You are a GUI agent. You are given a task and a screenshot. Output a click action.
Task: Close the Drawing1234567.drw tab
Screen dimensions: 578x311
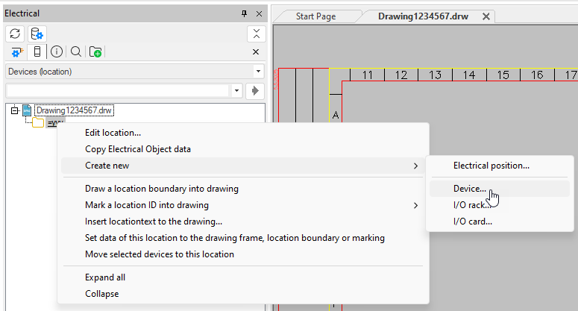486,16
